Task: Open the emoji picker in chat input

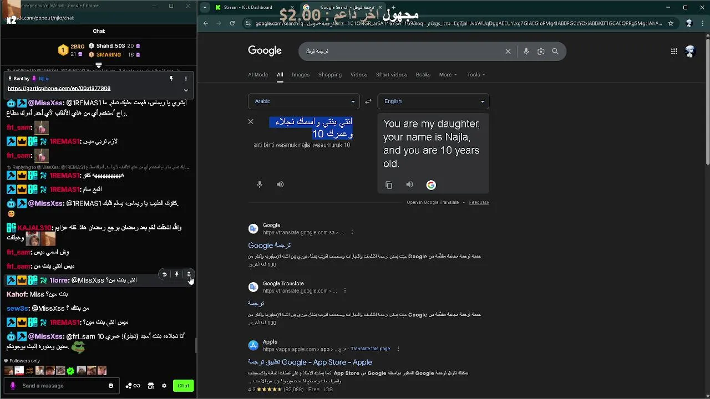Action: coord(111,386)
